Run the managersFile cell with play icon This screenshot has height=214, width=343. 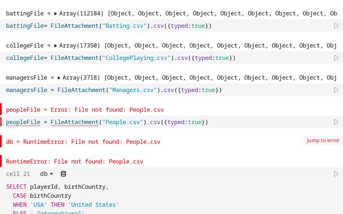pyautogui.click(x=336, y=90)
